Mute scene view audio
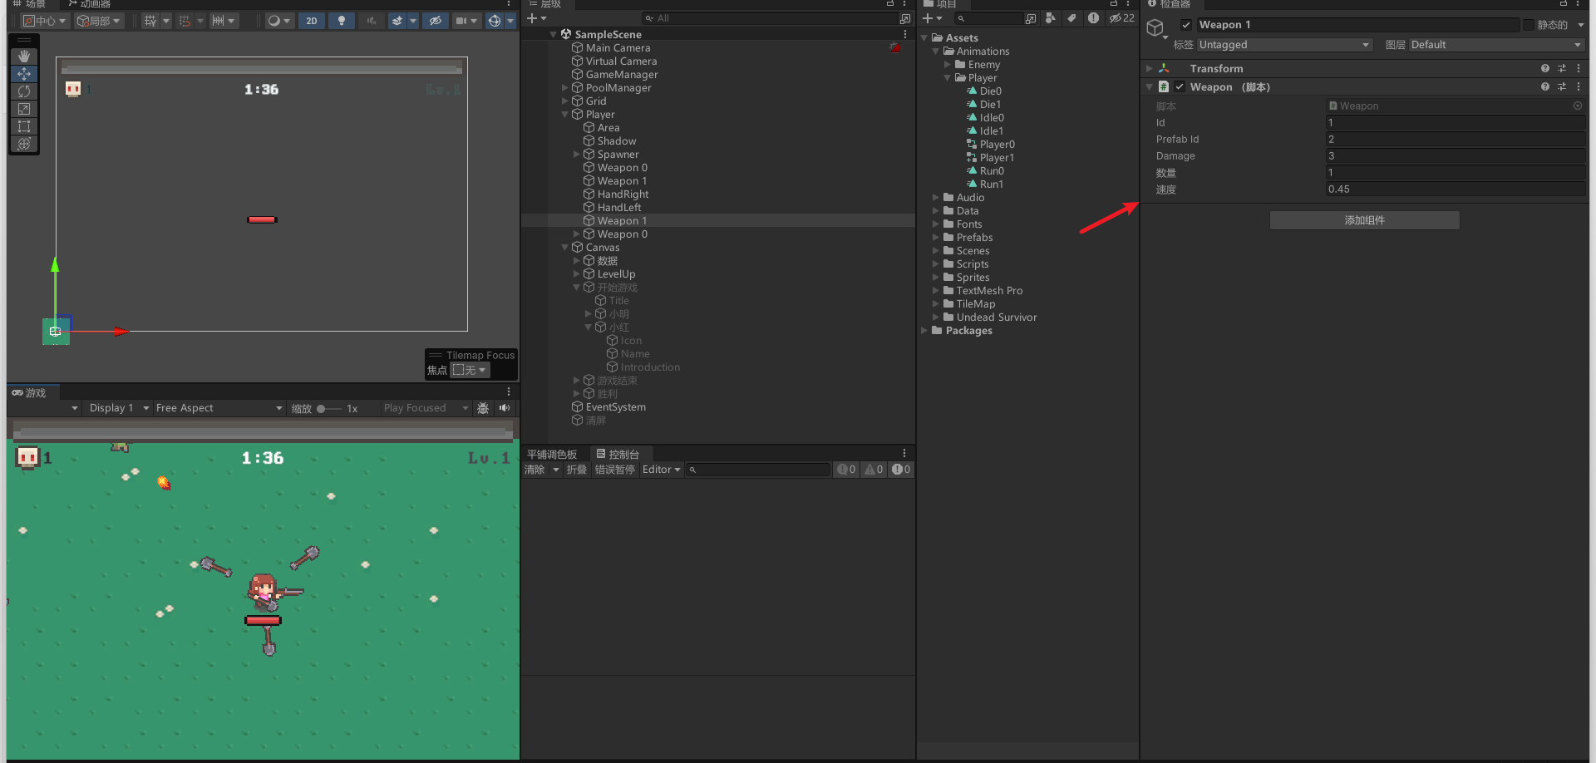Viewport: 1596px width, 763px height. click(371, 21)
